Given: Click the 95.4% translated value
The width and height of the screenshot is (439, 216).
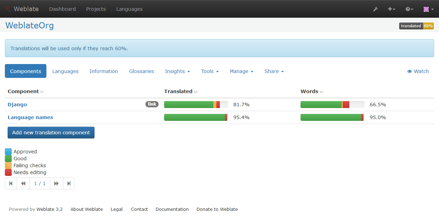Looking at the screenshot, I should point(241,117).
